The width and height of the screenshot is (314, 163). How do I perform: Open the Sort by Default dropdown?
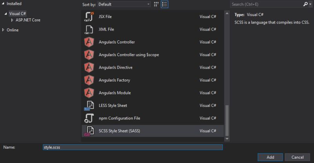pos(124,4)
